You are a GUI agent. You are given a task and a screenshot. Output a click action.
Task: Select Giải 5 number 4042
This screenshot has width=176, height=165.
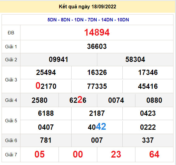click(x=97, y=127)
